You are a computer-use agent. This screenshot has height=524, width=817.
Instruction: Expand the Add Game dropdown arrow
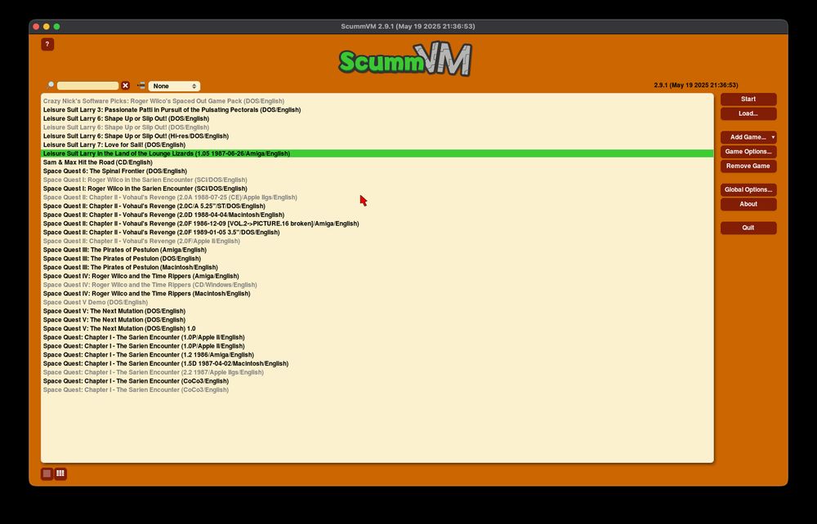(773, 137)
